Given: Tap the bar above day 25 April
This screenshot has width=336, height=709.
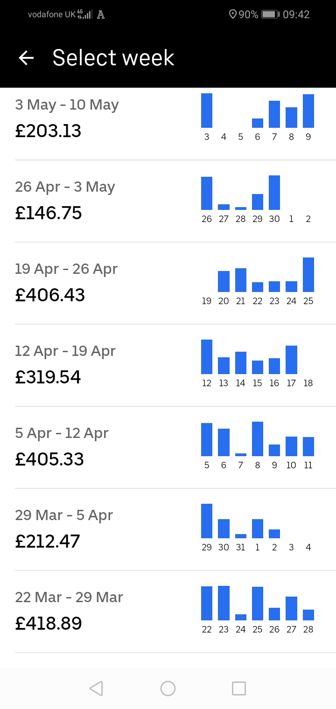Looking at the screenshot, I should point(308,275).
